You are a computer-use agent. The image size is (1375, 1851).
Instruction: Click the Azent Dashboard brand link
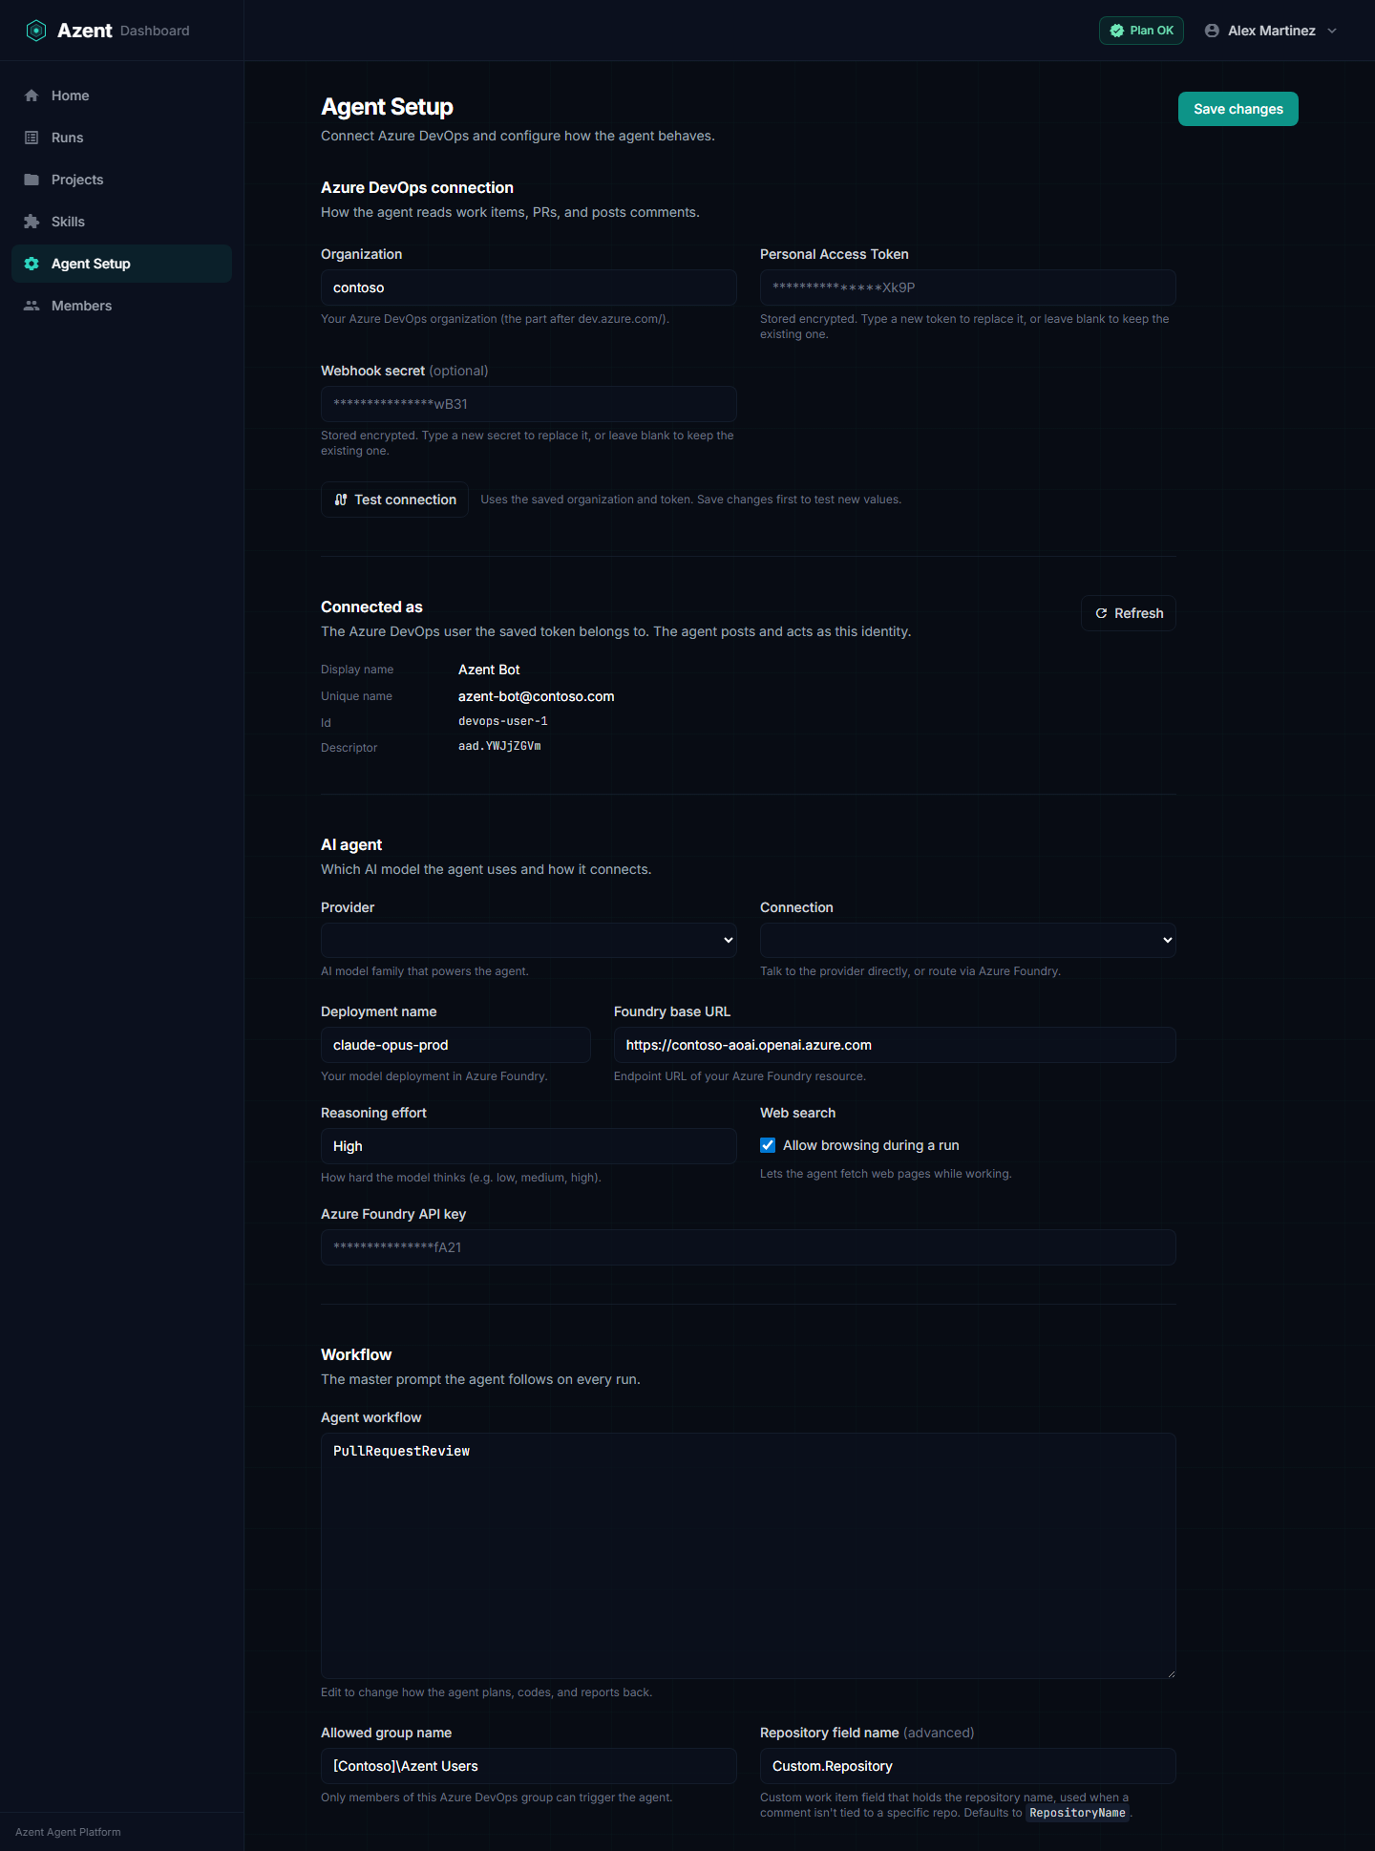point(108,31)
